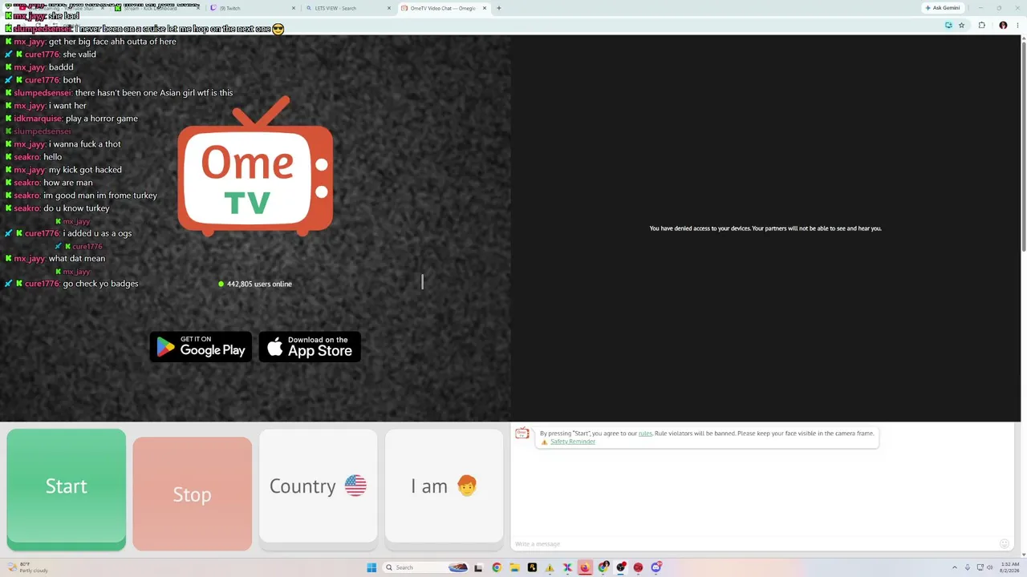Screen dimensions: 1027x577
Task: Show hidden system tray icons
Action: pos(954,567)
